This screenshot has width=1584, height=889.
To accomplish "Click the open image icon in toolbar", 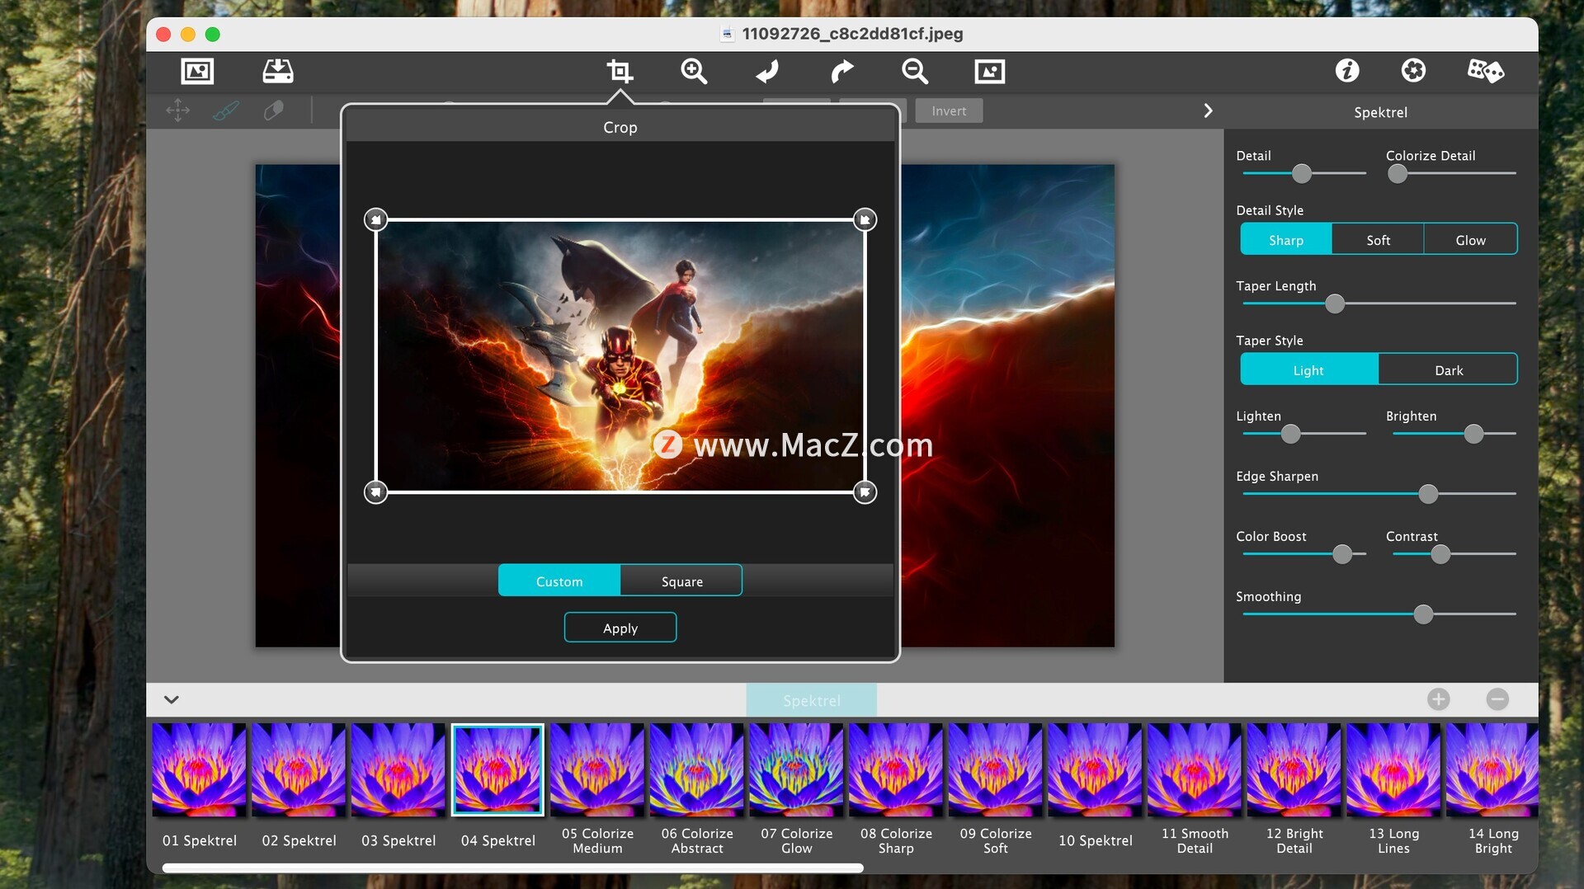I will [x=197, y=71].
